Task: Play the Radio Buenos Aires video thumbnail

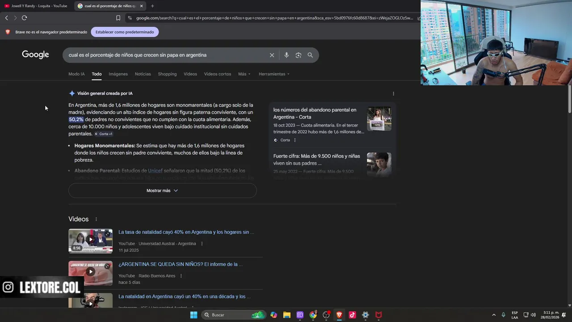Action: 90,273
